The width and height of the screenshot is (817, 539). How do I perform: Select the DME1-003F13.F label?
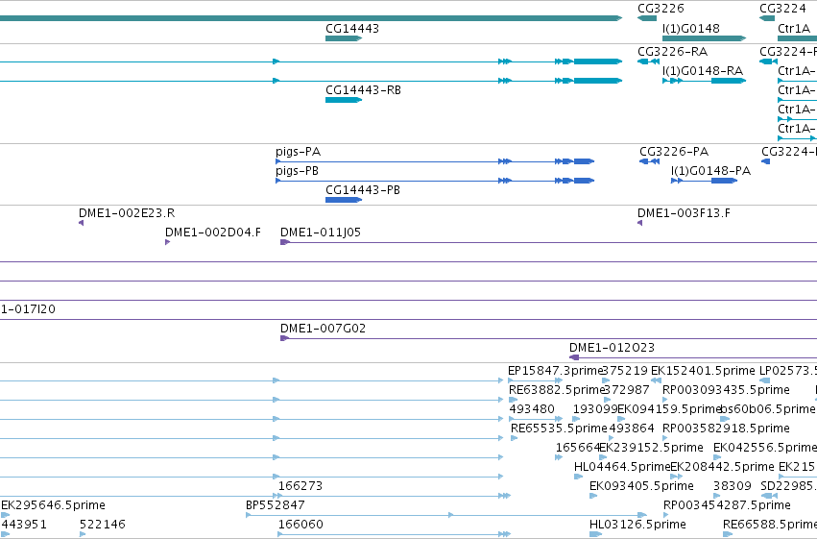(684, 213)
